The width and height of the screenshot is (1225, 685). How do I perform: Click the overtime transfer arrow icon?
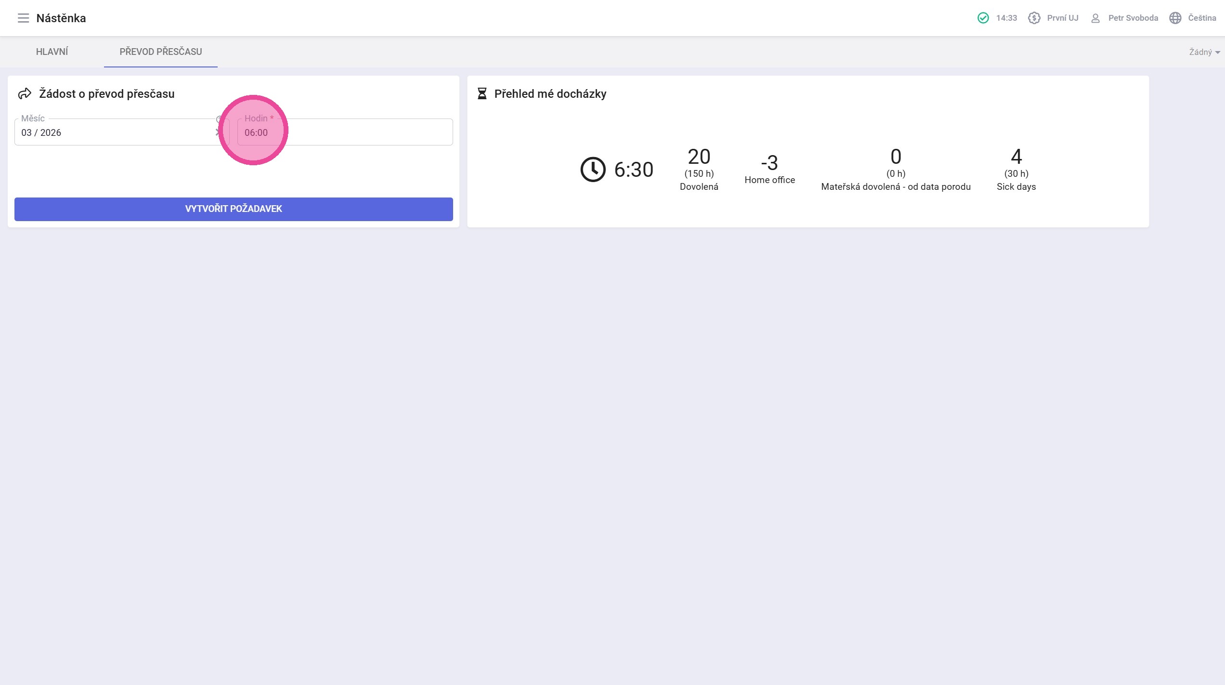pos(25,94)
